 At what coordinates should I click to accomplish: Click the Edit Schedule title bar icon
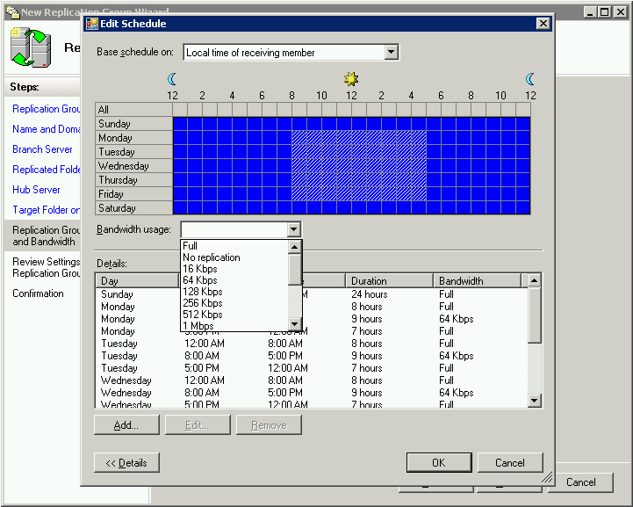click(x=91, y=24)
